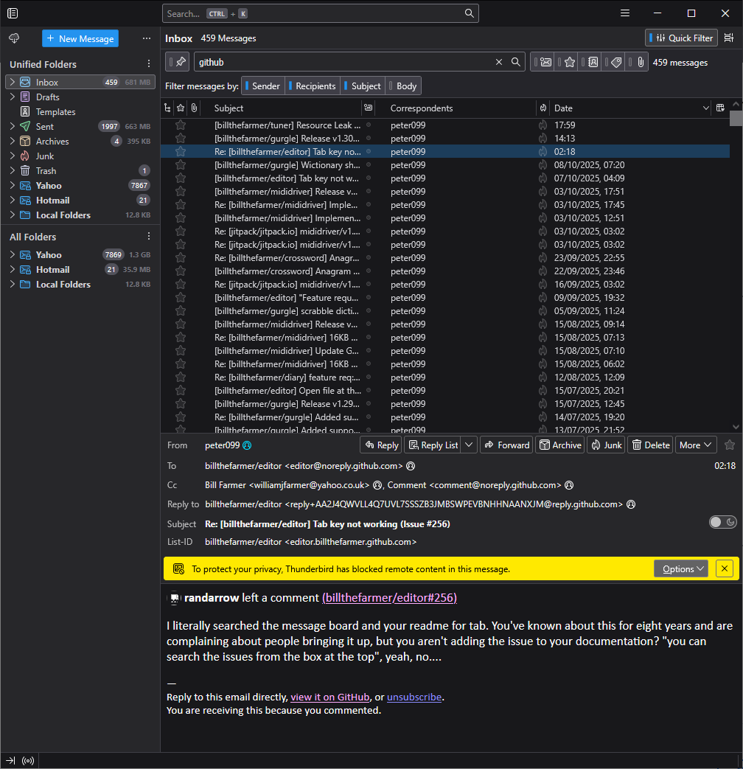Star the currently open message in header
The image size is (743, 769).
730,445
